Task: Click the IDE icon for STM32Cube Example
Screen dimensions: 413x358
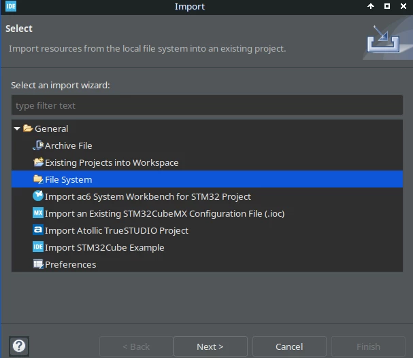Action: [x=38, y=247]
